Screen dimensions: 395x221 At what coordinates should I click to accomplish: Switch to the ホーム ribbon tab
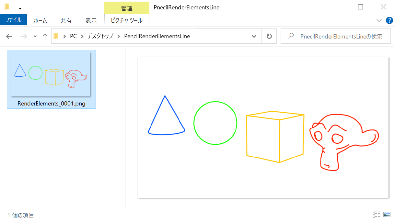click(40, 20)
